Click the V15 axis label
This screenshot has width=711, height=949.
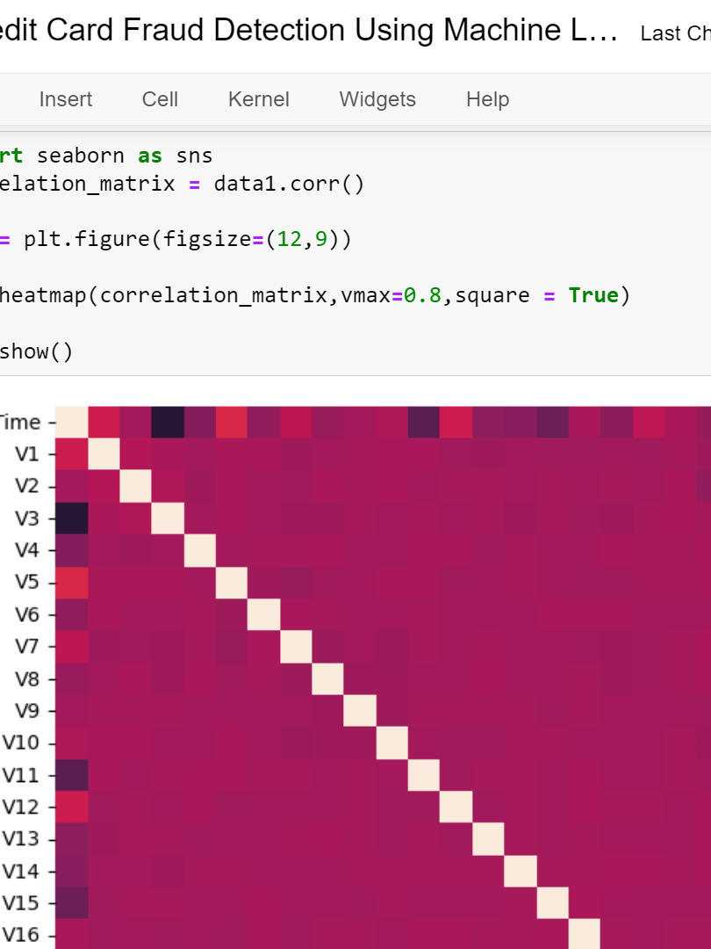[x=21, y=903]
